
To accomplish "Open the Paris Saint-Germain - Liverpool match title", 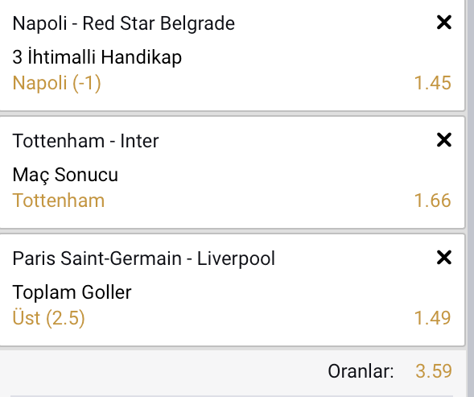I will pyautogui.click(x=144, y=258).
